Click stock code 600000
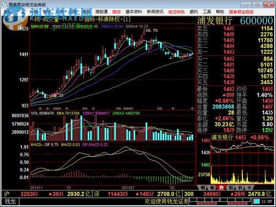The width and height of the screenshot is (276, 207). (x=256, y=21)
